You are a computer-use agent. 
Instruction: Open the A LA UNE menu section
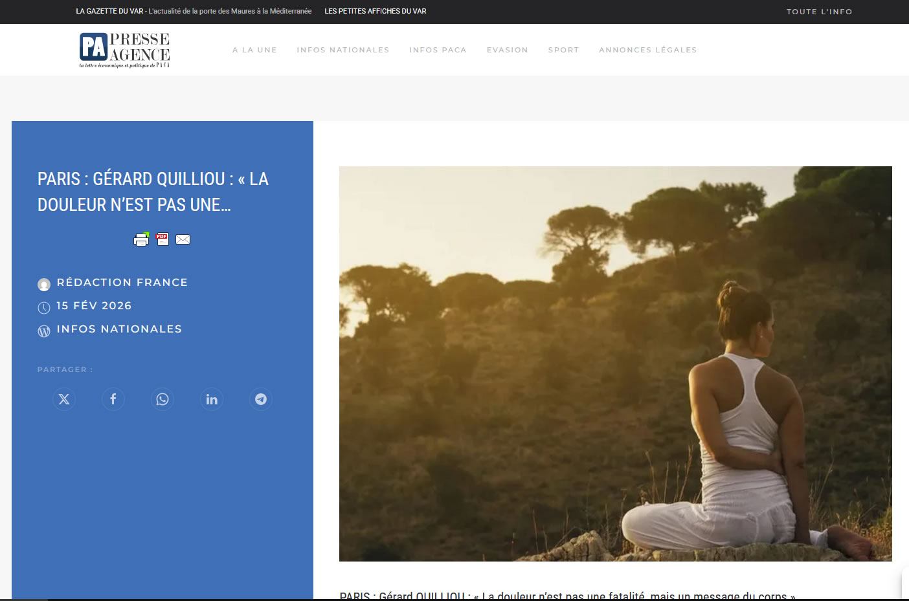click(x=254, y=49)
